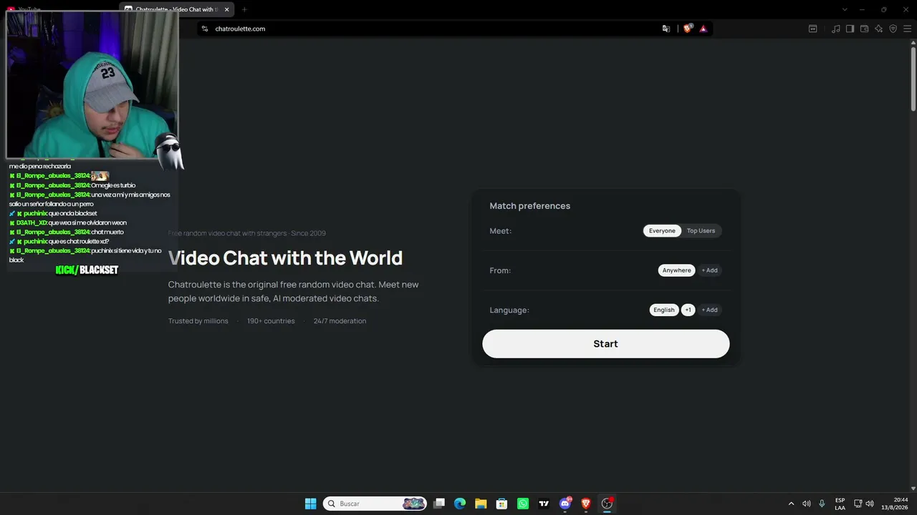The image size is (917, 515).
Task: Start the video chat
Action: [606, 344]
